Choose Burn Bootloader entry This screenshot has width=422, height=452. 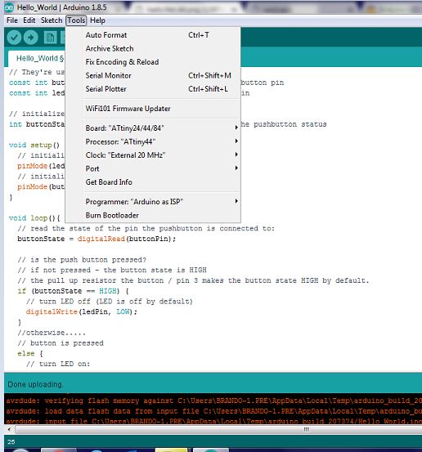(153, 215)
